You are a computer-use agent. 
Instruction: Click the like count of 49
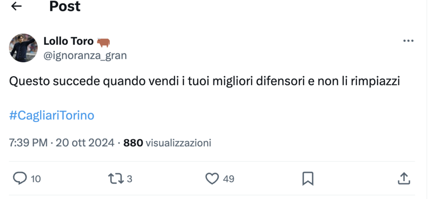[228, 179]
